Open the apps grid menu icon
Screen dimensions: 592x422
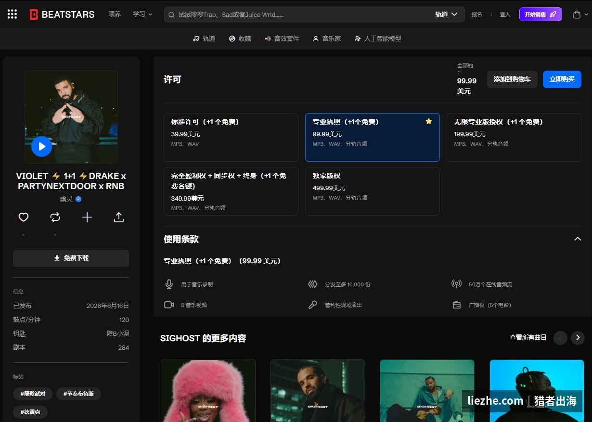point(12,14)
